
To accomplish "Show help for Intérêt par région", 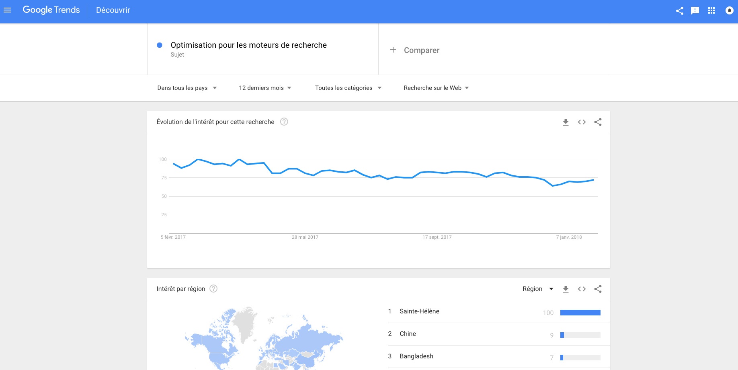I will pyautogui.click(x=214, y=289).
